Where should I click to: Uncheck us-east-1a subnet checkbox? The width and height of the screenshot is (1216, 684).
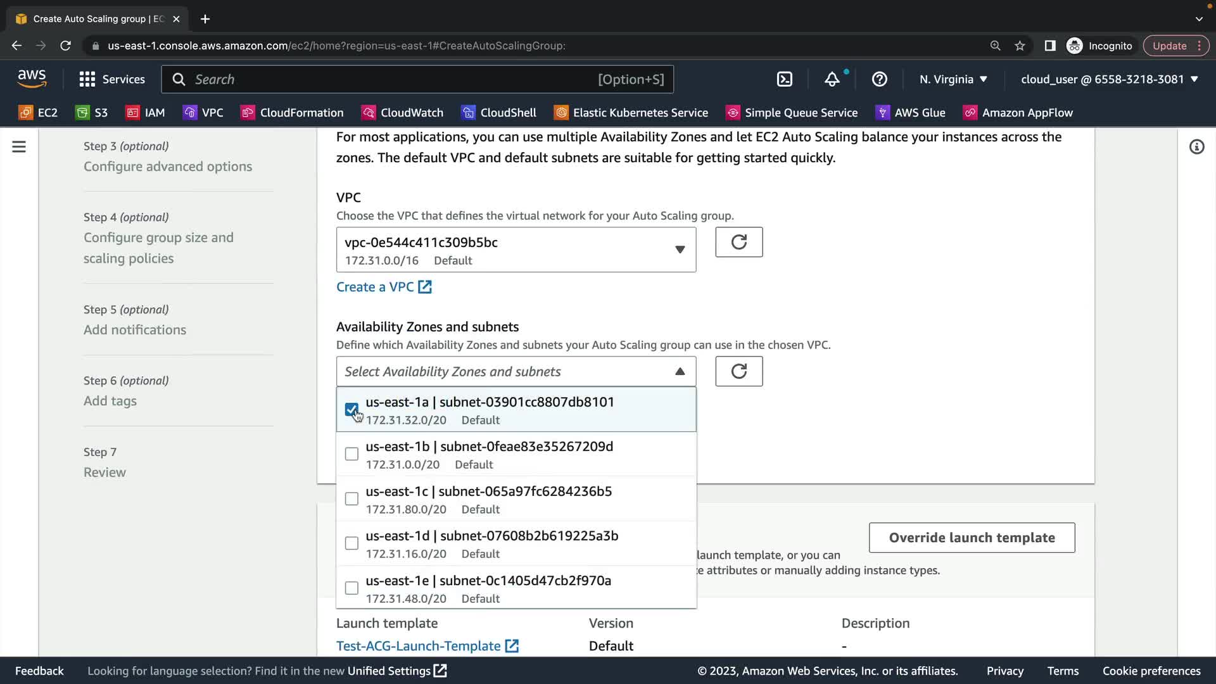coord(351,409)
